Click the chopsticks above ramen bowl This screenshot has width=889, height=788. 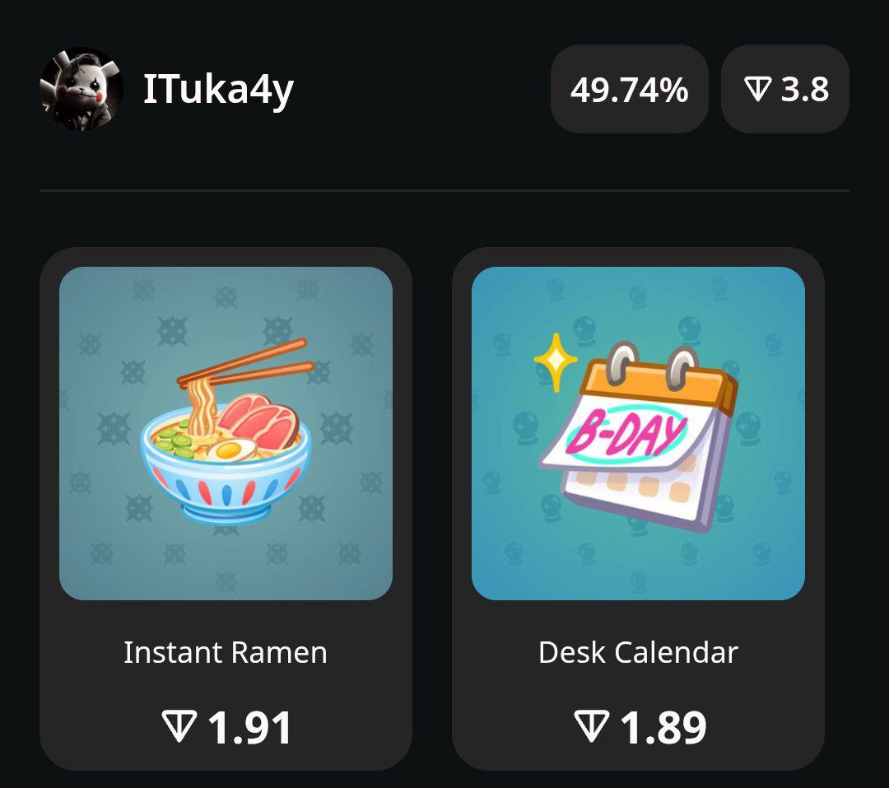(x=245, y=363)
